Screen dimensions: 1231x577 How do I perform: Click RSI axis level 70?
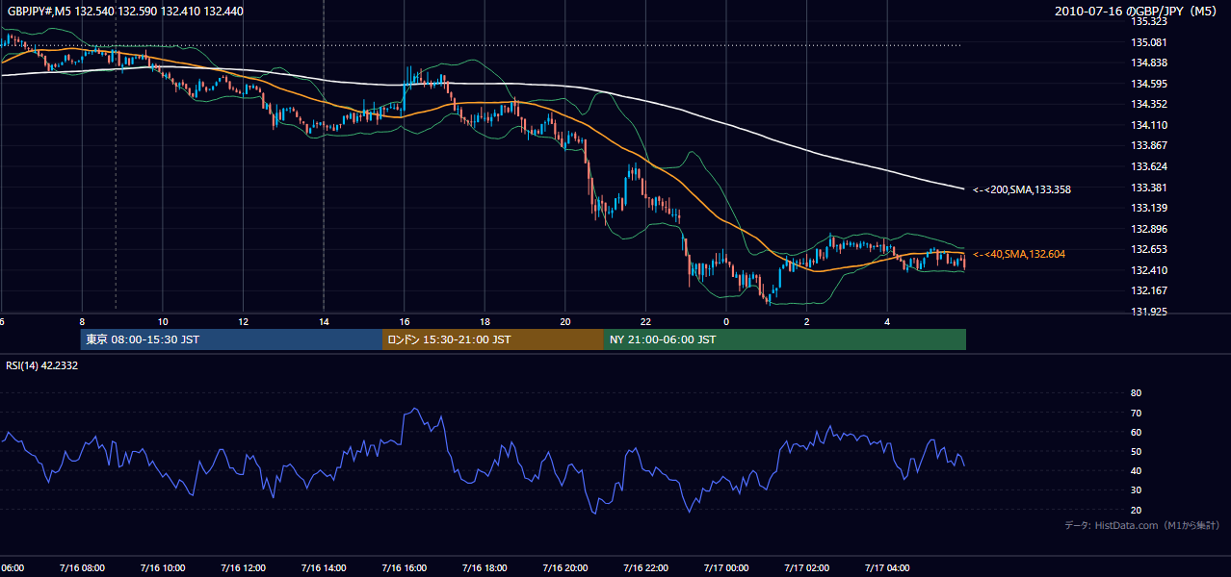(1136, 413)
